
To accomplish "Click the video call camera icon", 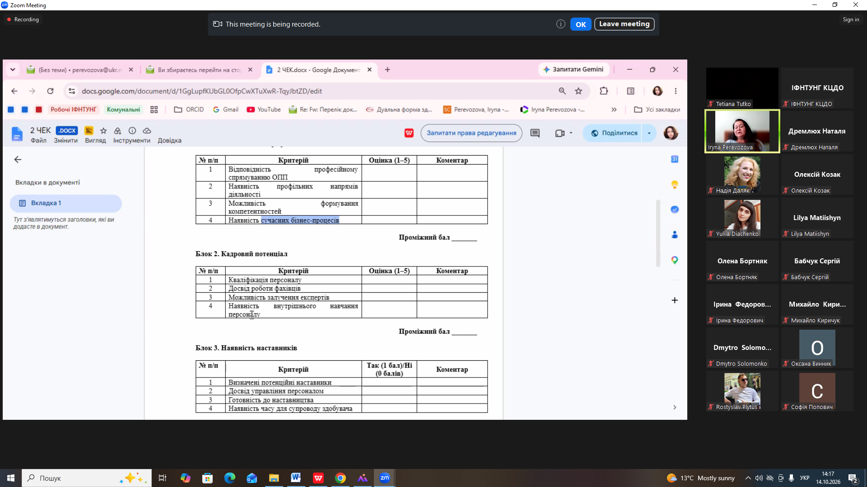I will 560,133.
